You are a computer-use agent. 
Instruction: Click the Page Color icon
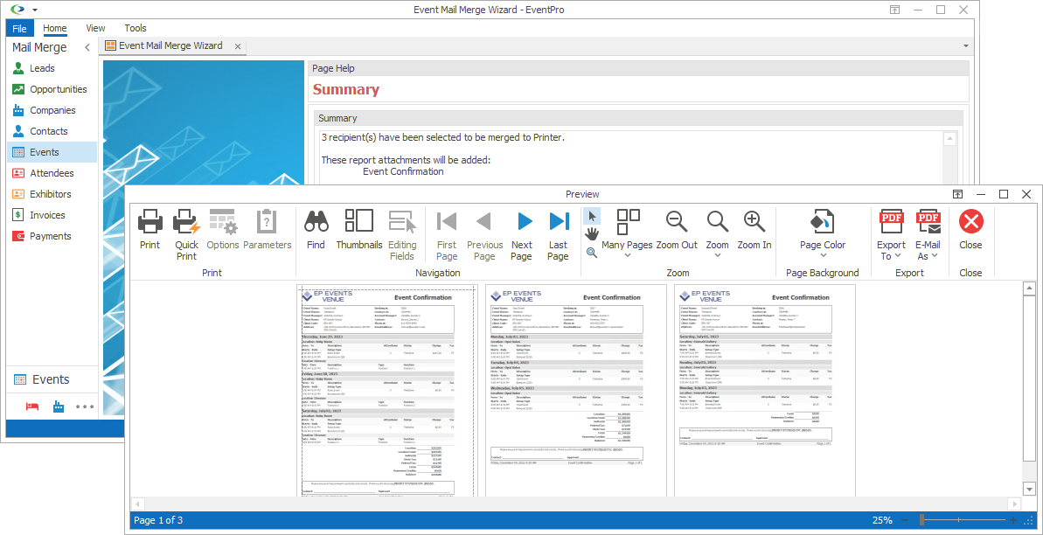tap(823, 221)
